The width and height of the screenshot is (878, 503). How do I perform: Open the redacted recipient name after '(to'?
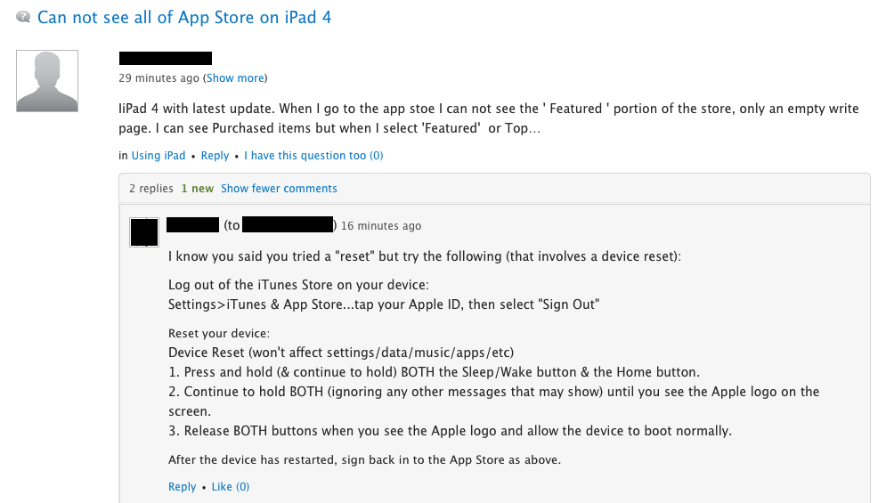coord(288,225)
